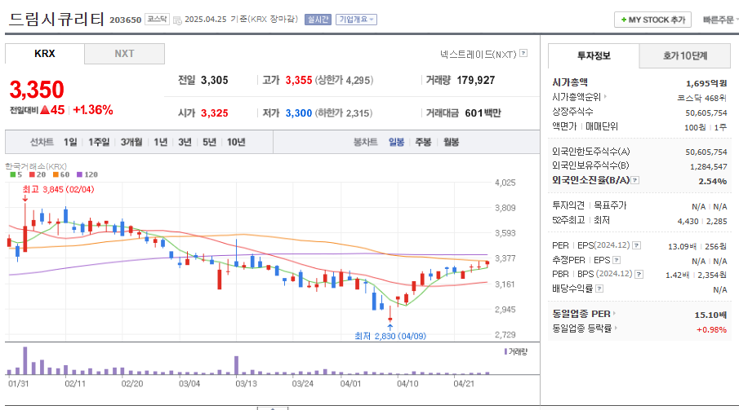Click the 동일업종 등락률 link
Screen dimensions: 739x410
[581, 328]
